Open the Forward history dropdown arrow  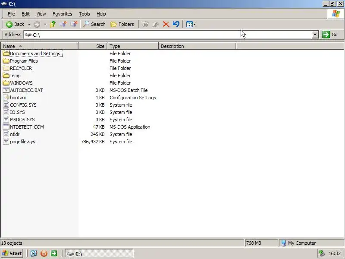[45, 24]
